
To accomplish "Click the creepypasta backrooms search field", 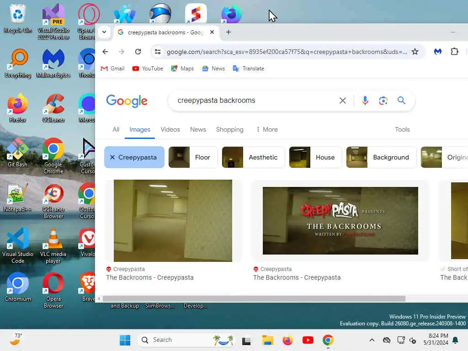I will tap(255, 100).
